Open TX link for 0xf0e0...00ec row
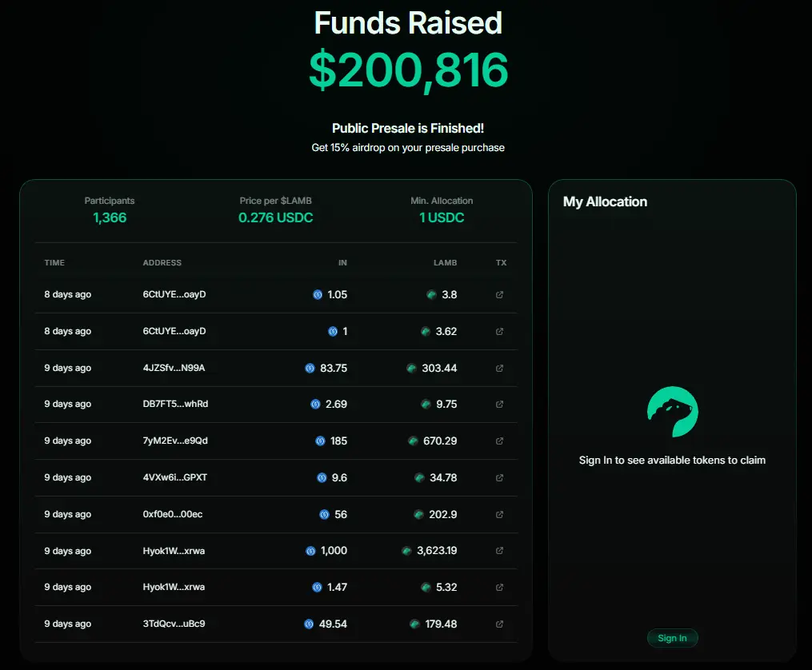Image resolution: width=812 pixels, height=670 pixels. 500,515
